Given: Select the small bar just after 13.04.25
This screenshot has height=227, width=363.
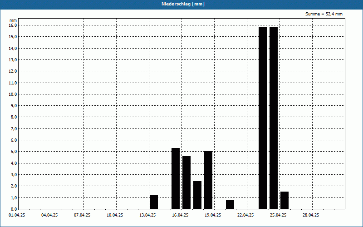Looking at the screenshot, I should click(x=154, y=202).
